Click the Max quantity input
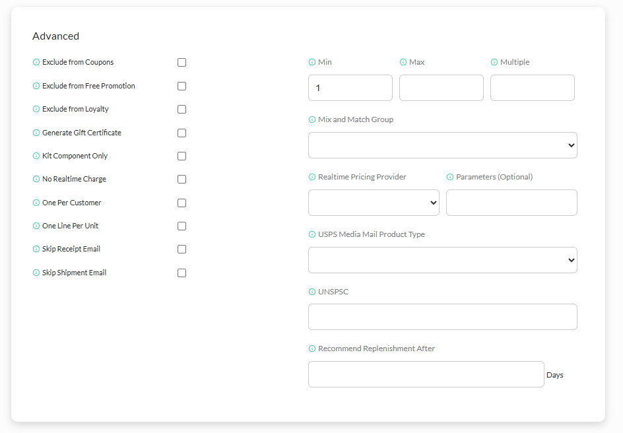The height and width of the screenshot is (433, 623). tap(442, 88)
